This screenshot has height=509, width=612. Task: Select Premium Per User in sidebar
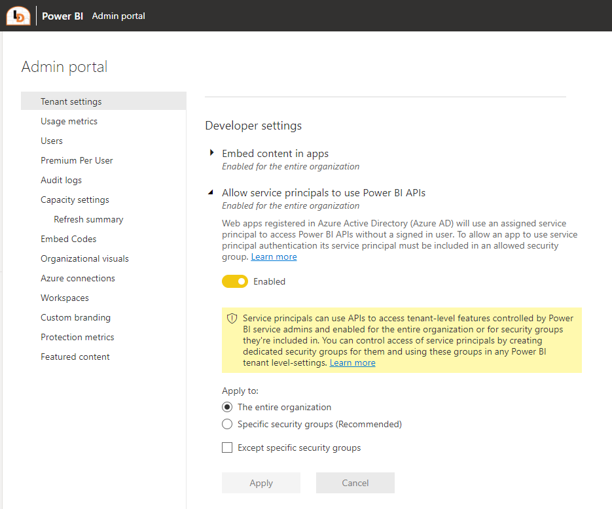(77, 160)
